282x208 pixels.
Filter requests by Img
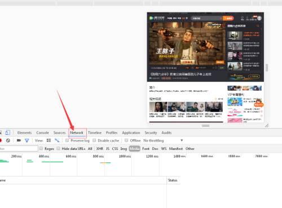124,149
